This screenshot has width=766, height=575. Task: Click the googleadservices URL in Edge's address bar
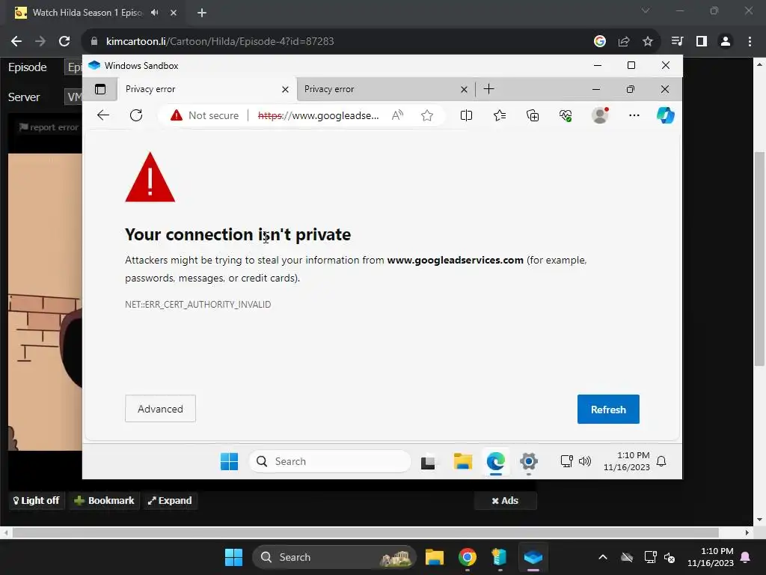pos(318,115)
